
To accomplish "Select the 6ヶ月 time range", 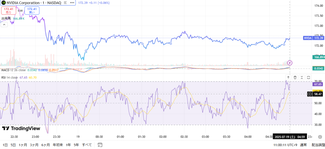I will point(46,145).
